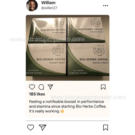Tap the bottom paper plane share icon
135x135 pixels.
pos(43,127)
